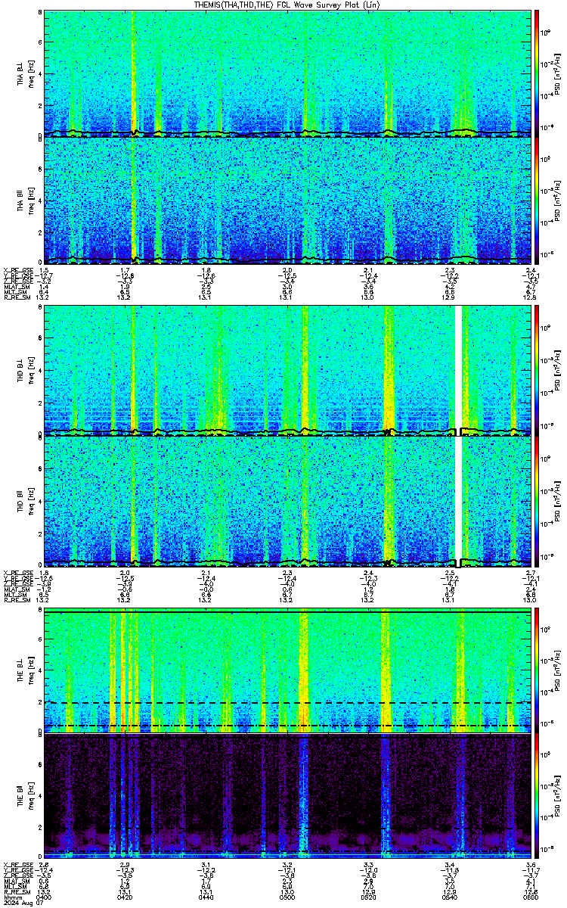Click the PSD color bar beside THE B-perpendicular panel
567x908 pixels.
click(x=538, y=670)
